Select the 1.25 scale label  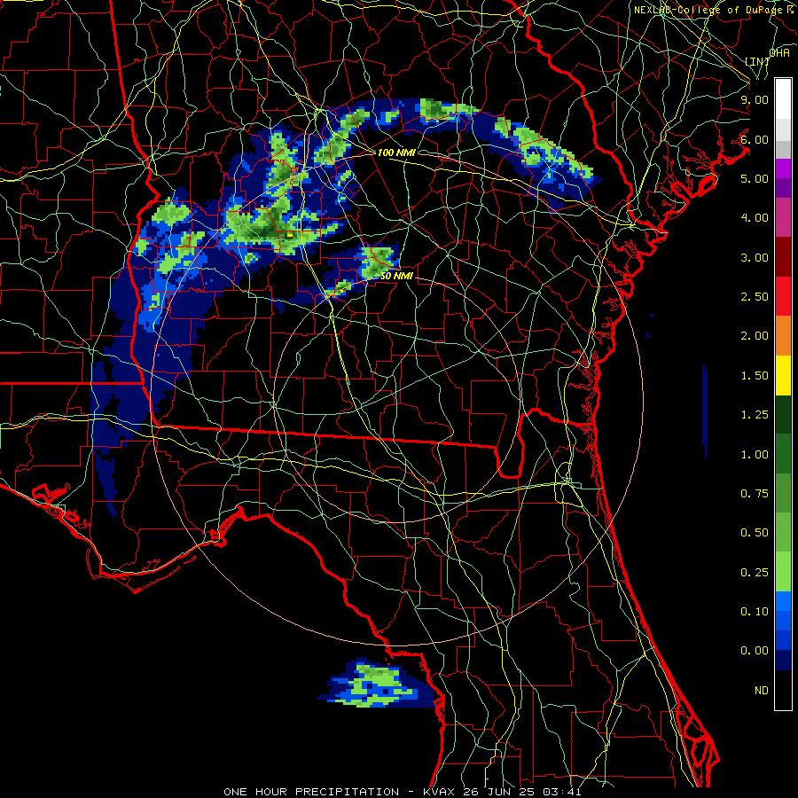755,415
